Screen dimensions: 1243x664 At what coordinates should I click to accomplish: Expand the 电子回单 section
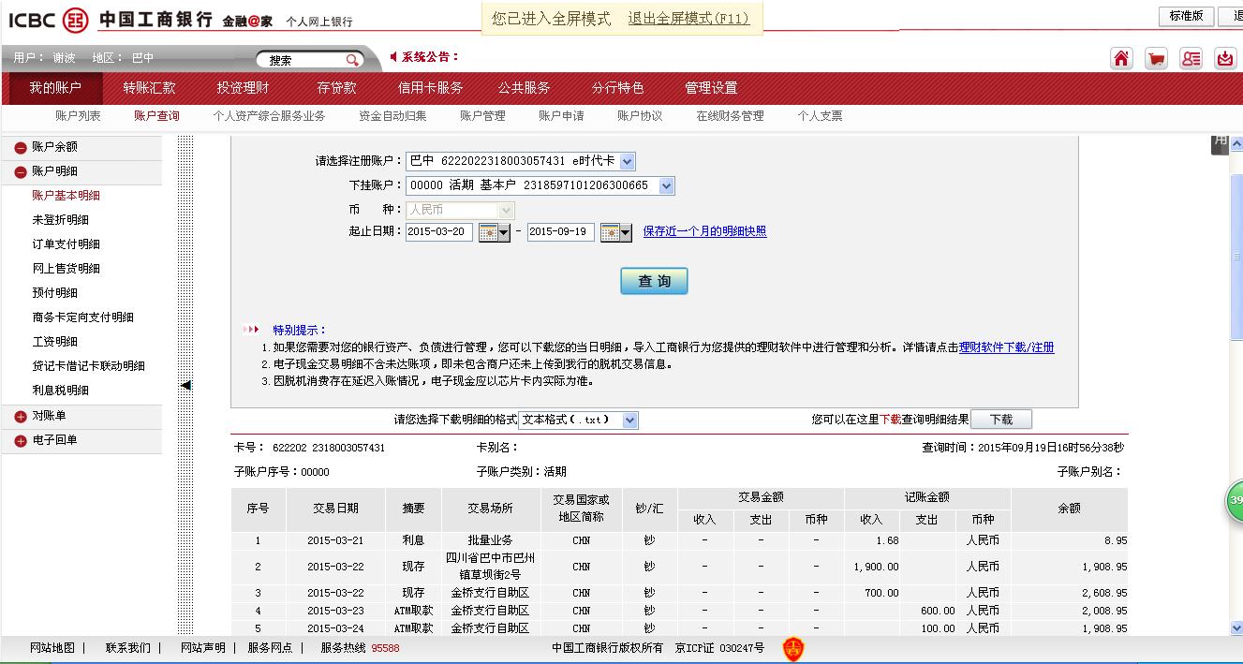(21, 440)
